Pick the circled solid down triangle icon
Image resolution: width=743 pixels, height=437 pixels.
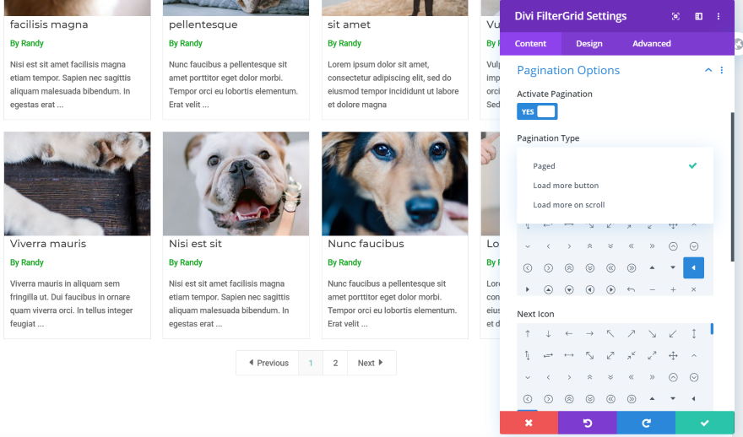pos(569,289)
